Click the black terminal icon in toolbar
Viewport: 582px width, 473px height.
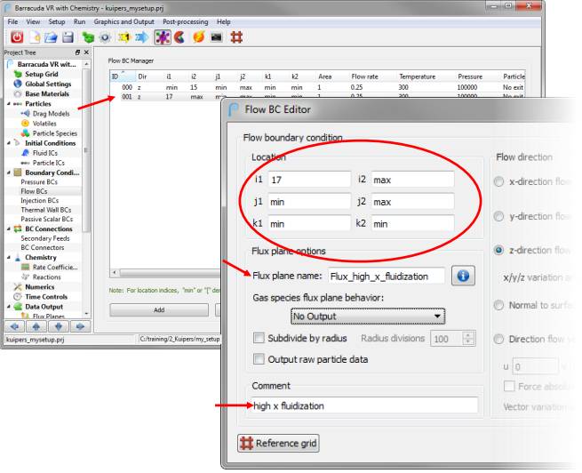218,37
